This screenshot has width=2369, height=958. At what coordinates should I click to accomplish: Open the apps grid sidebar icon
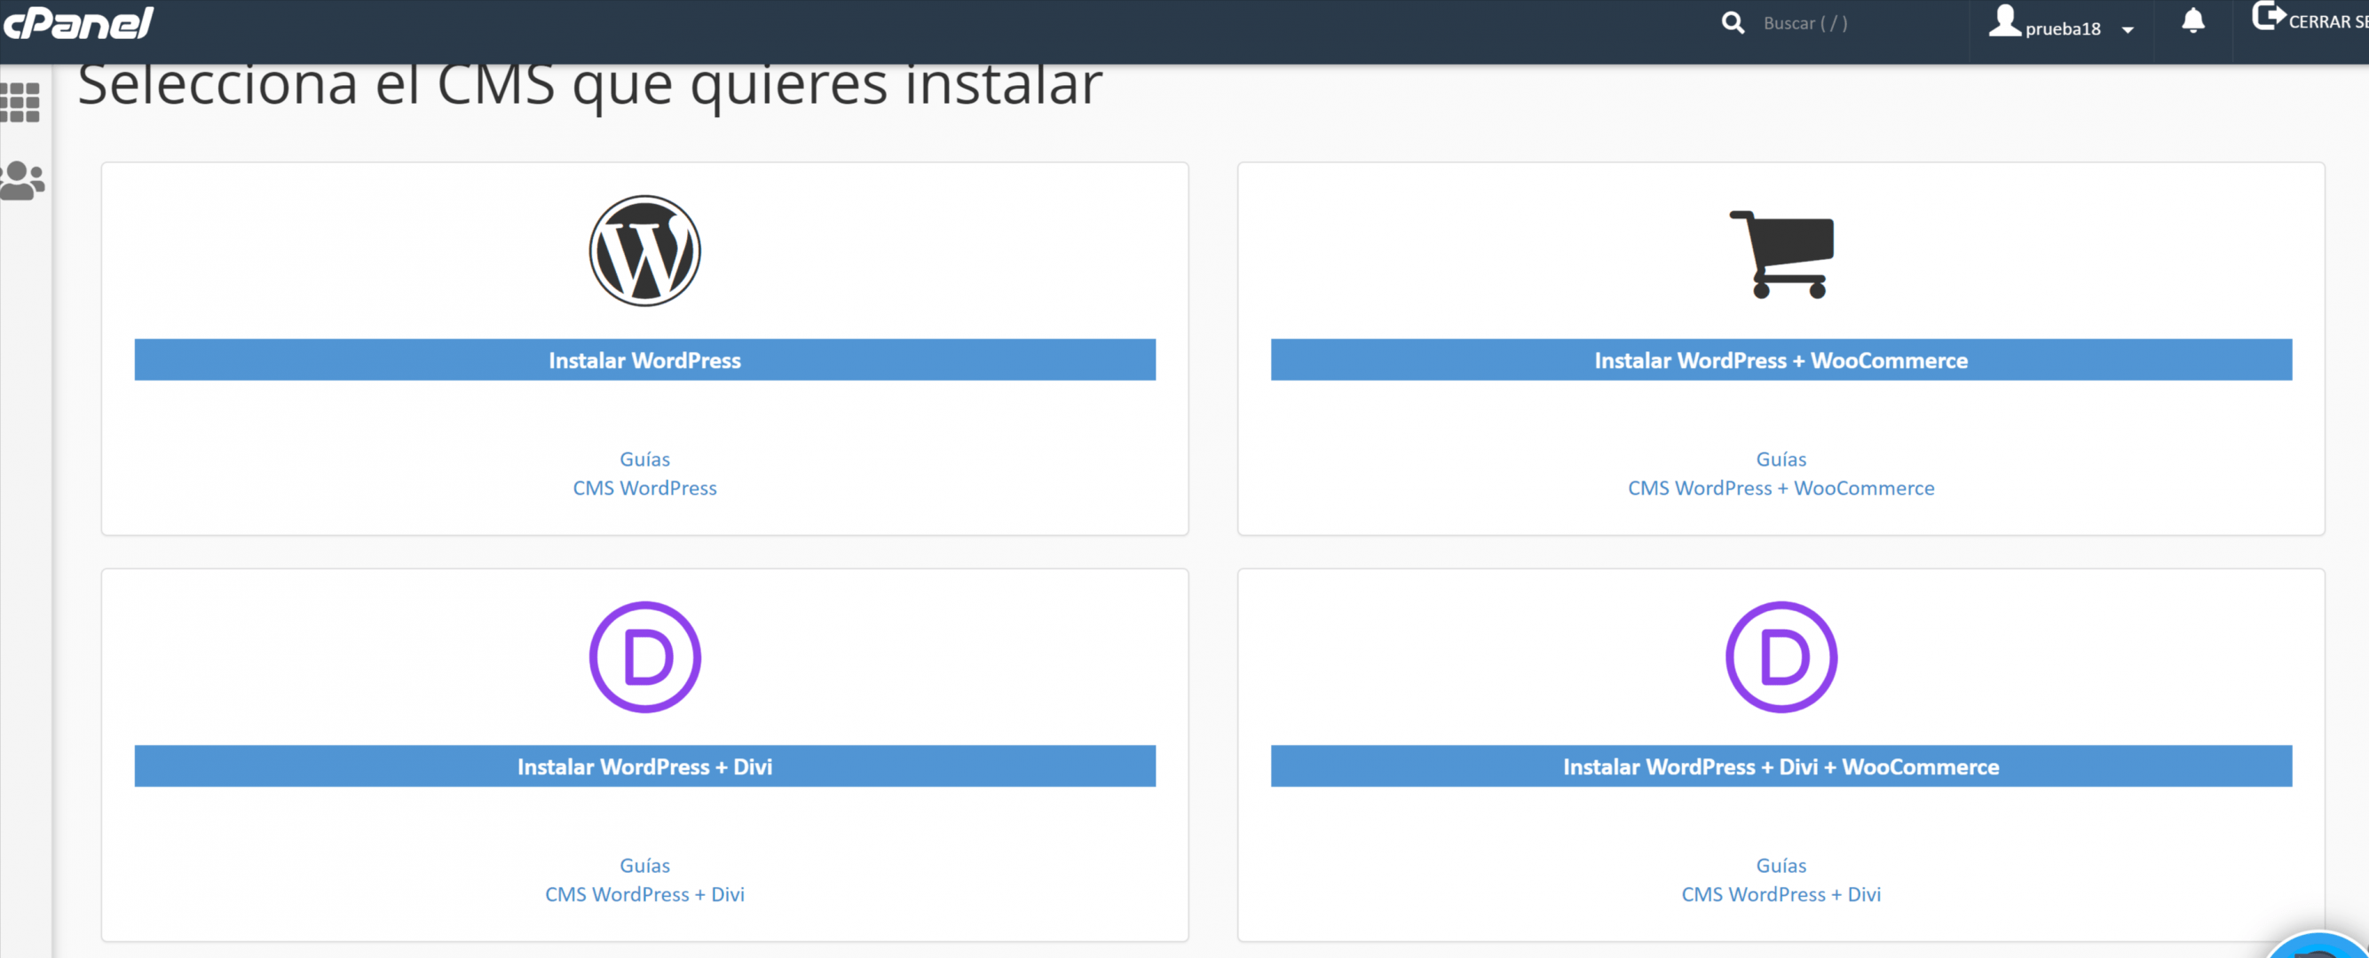click(x=20, y=102)
